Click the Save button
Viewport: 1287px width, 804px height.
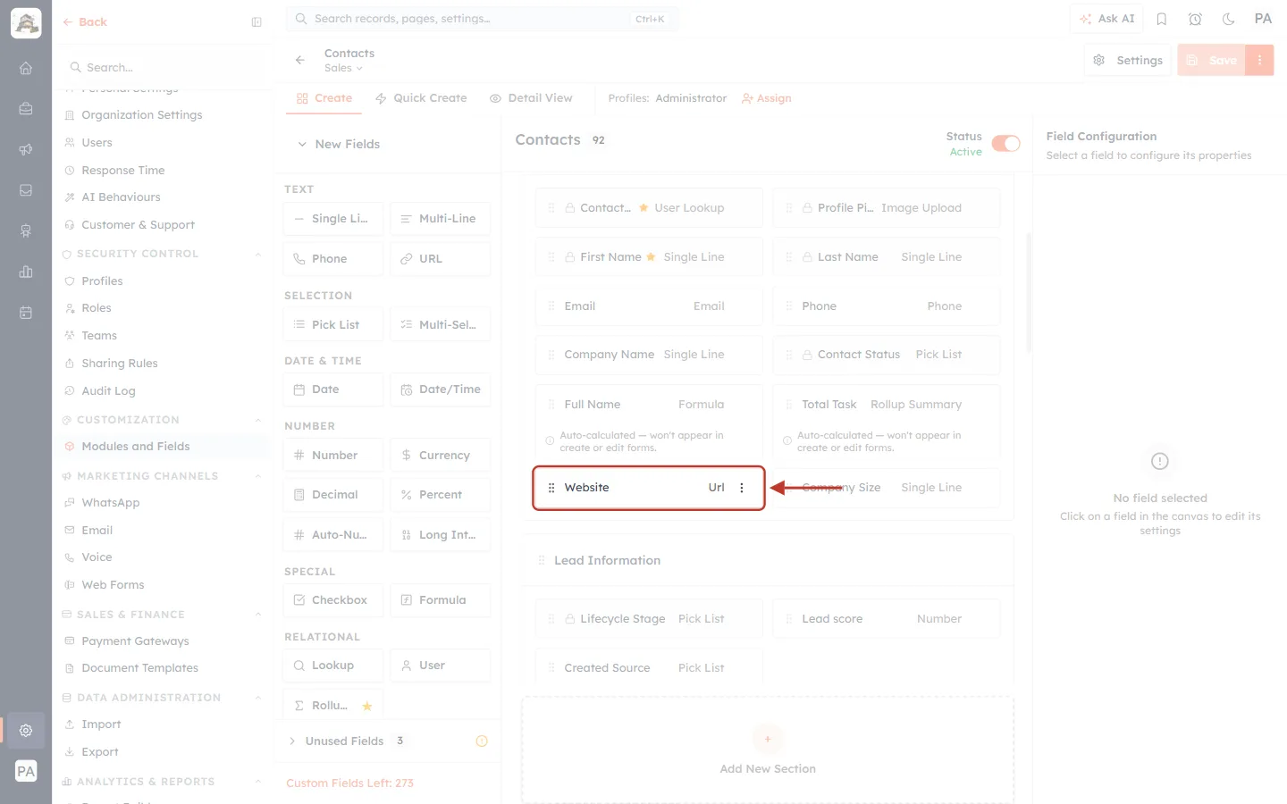pyautogui.click(x=1212, y=60)
